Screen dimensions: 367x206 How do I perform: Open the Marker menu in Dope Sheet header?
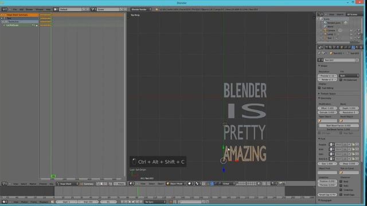[x=33, y=184]
